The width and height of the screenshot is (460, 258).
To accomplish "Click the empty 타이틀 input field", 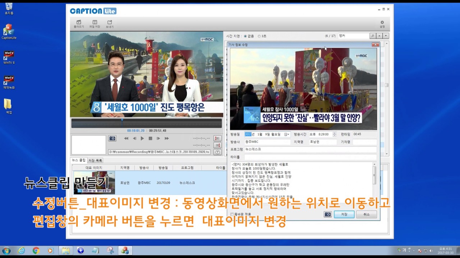I will [x=310, y=157].
